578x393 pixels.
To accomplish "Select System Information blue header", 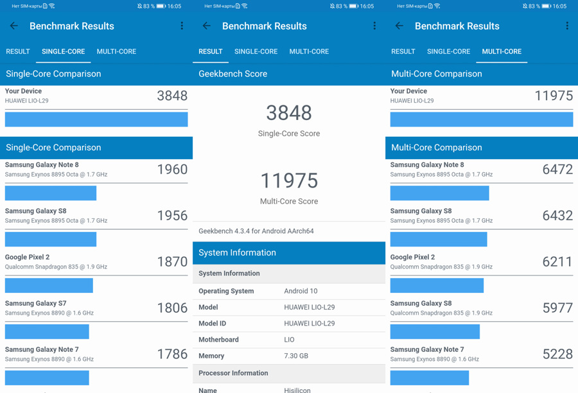I will point(289,253).
